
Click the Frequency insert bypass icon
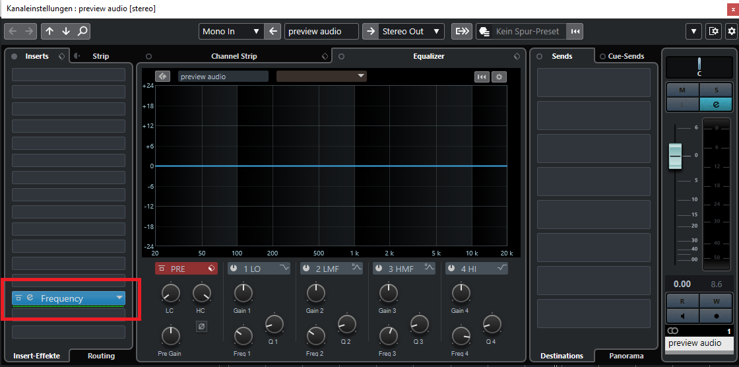tap(19, 298)
